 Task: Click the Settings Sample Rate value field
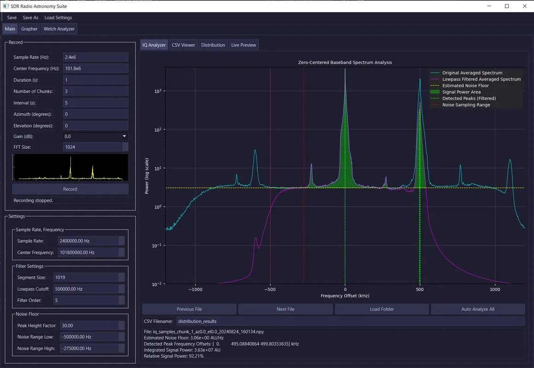point(88,241)
